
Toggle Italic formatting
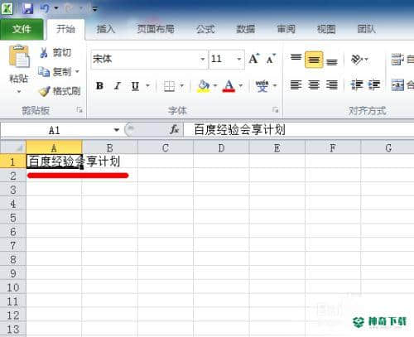click(118, 86)
